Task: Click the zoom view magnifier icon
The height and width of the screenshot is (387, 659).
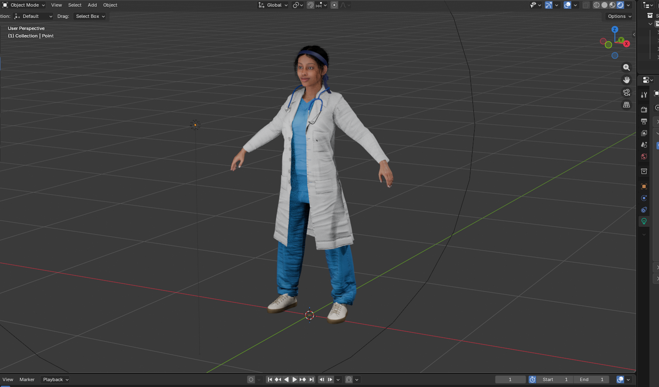Action: point(626,67)
